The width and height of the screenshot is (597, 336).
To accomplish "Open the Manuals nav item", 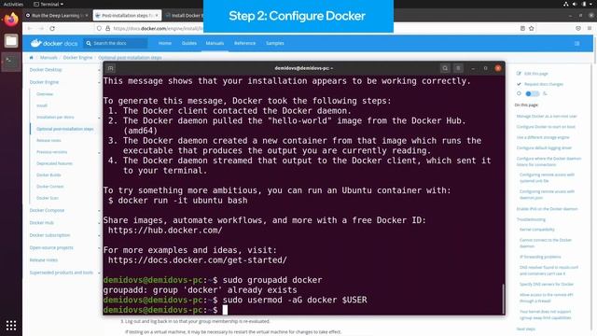I will coord(215,43).
